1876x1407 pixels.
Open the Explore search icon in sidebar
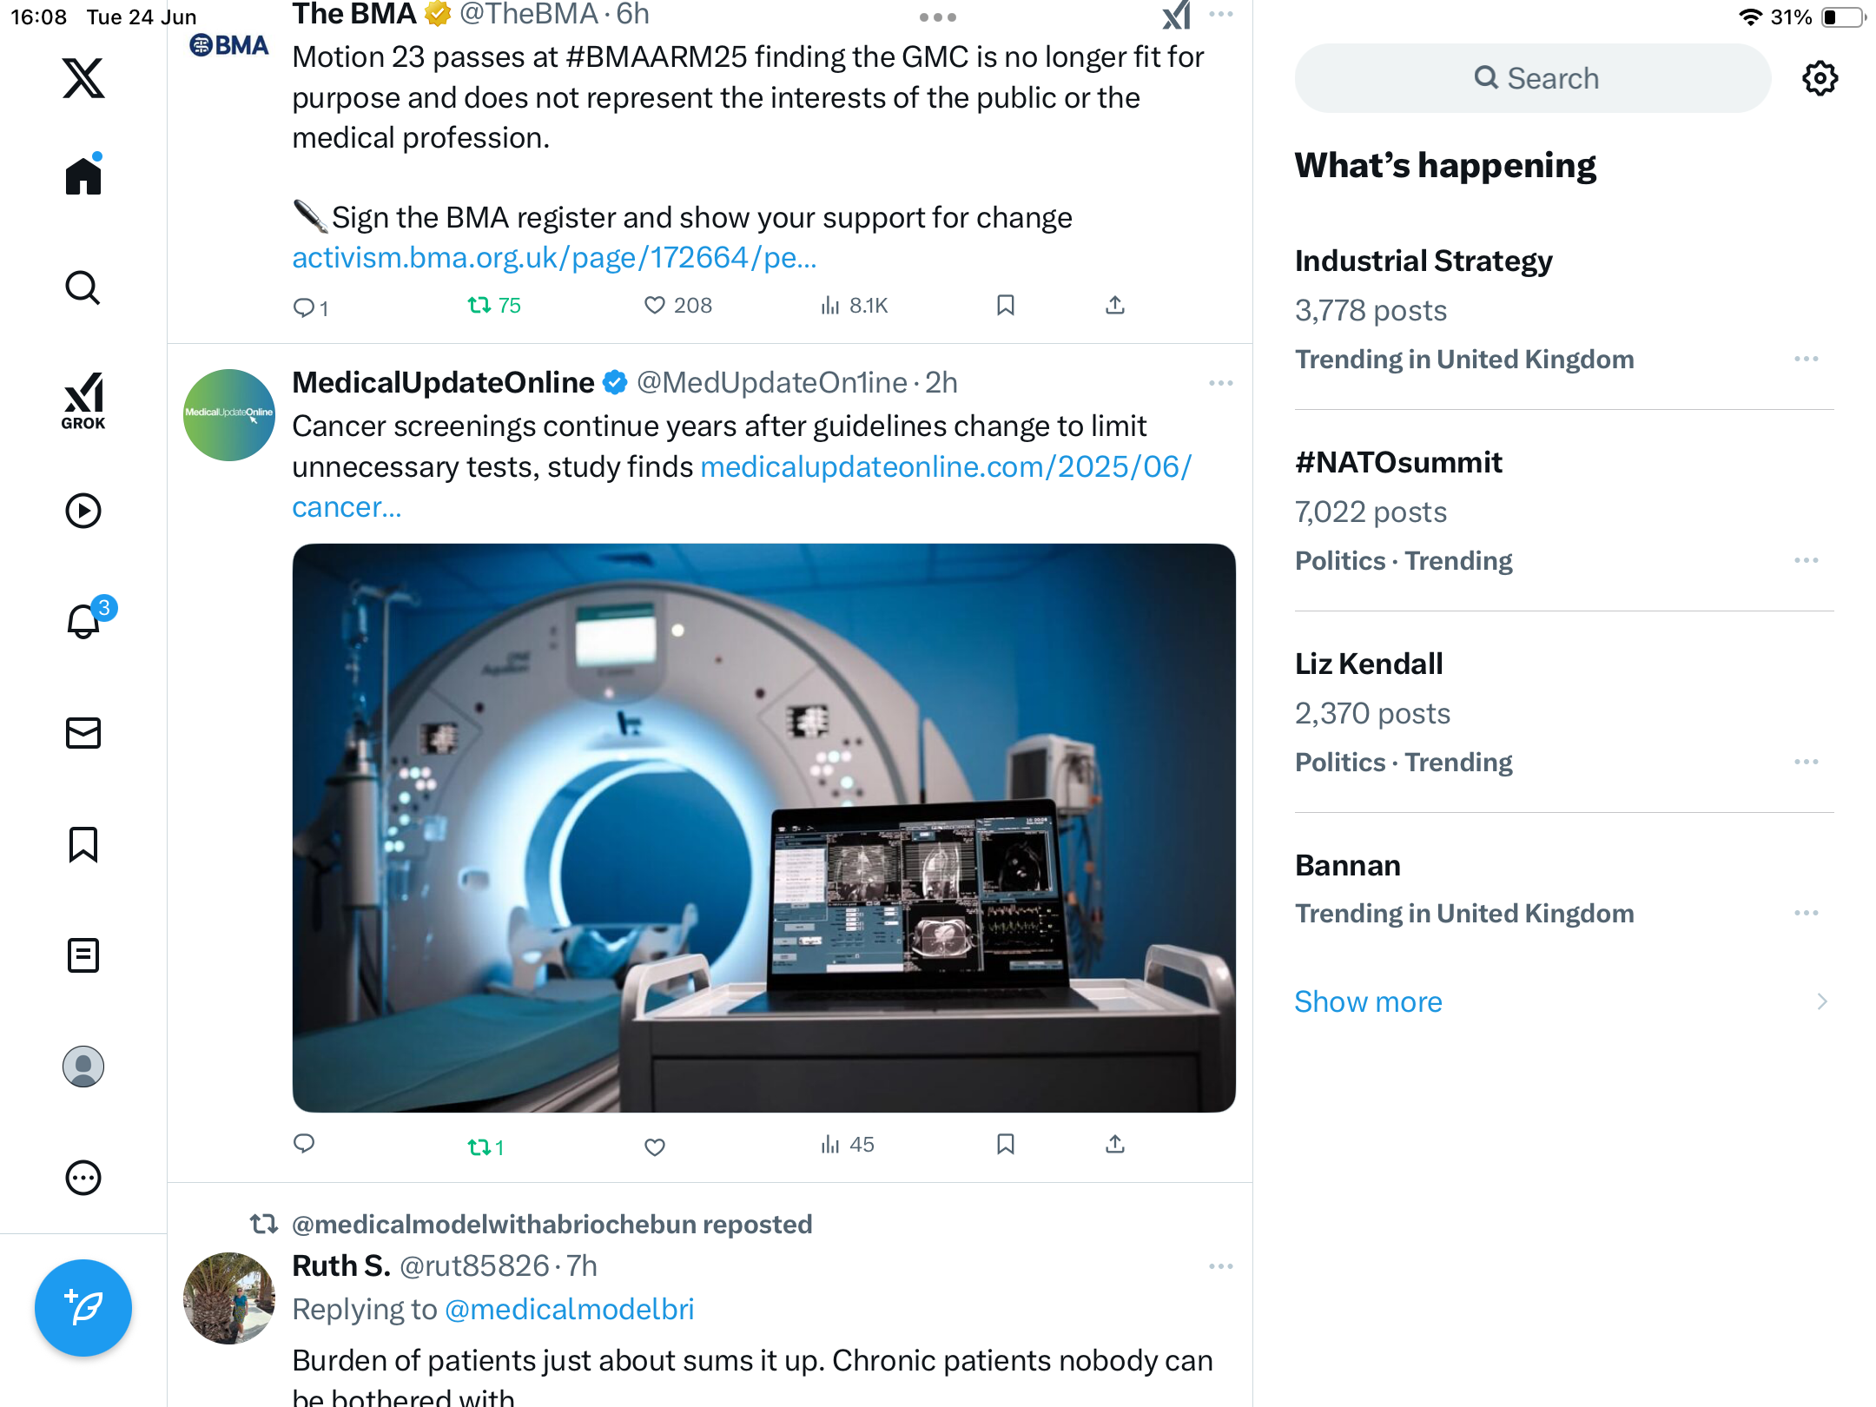coord(83,287)
